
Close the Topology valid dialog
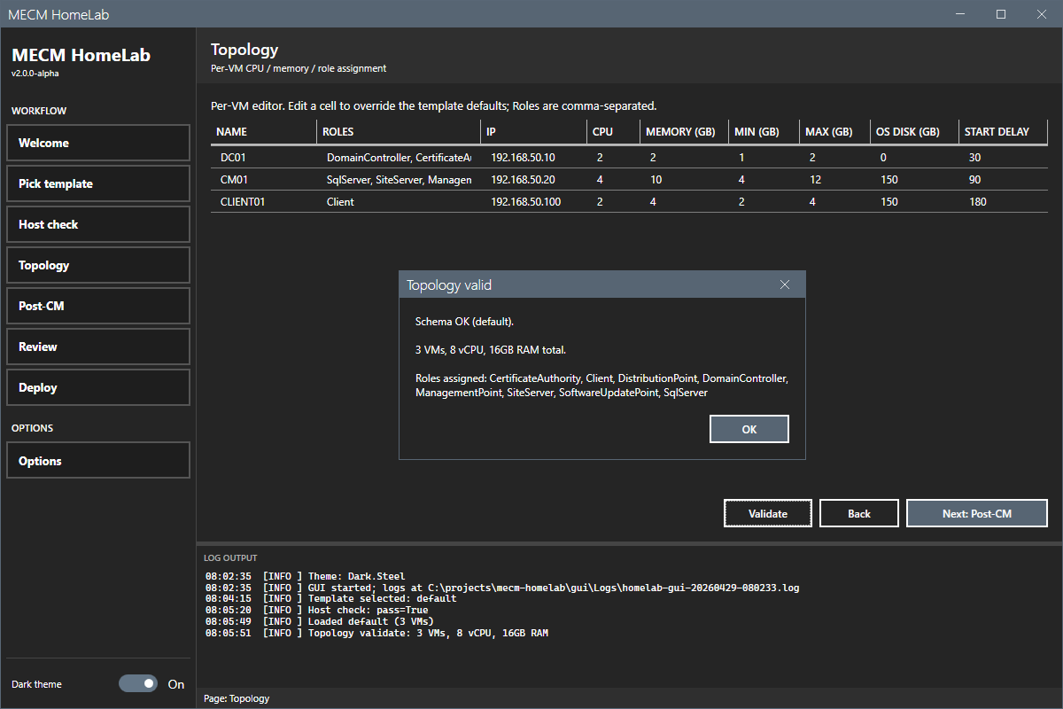click(x=784, y=284)
